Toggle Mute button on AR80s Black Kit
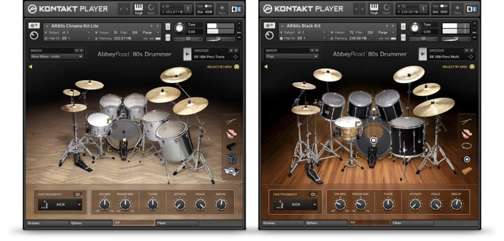This screenshot has height=241, width=504. coord(403,38)
